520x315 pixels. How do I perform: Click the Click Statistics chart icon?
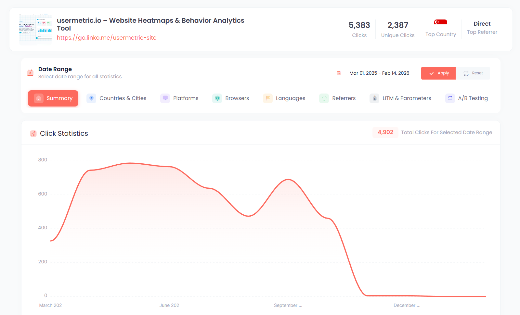[33, 133]
